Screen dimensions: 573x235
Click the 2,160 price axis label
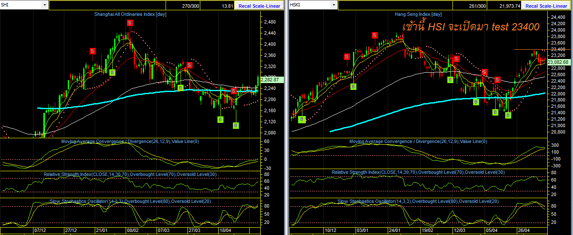tap(270, 110)
